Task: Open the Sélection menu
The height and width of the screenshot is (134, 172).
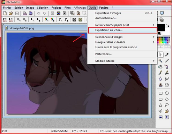Action: pos(43,8)
